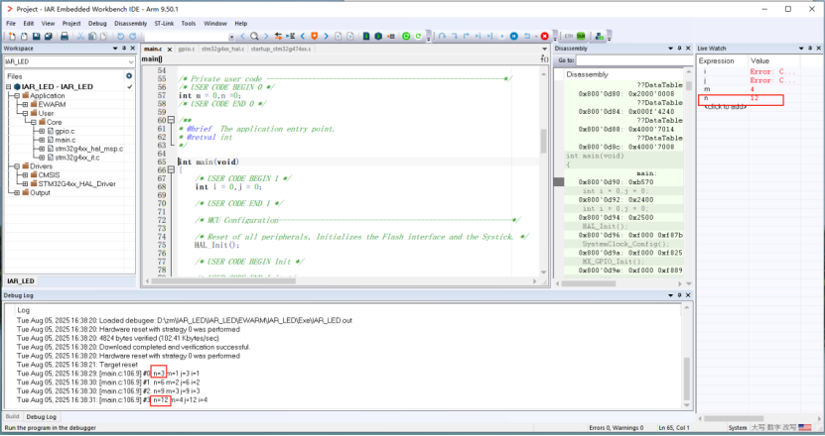
Task: Click the New Document toolbar icon
Action: pyautogui.click(x=12, y=37)
